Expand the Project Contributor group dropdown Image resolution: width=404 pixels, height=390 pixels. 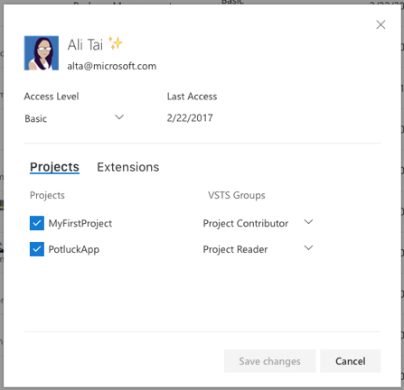pos(258,223)
